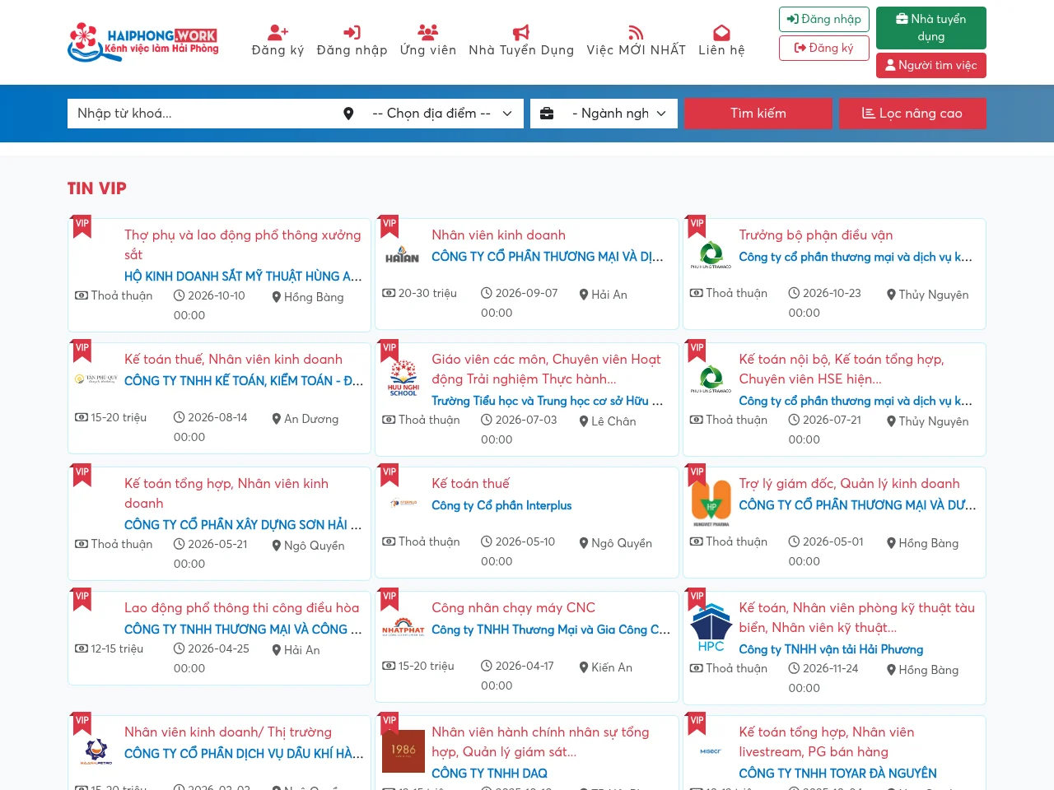Open Công ty TNHH Thương Mại và Gia Công company link

click(x=551, y=630)
